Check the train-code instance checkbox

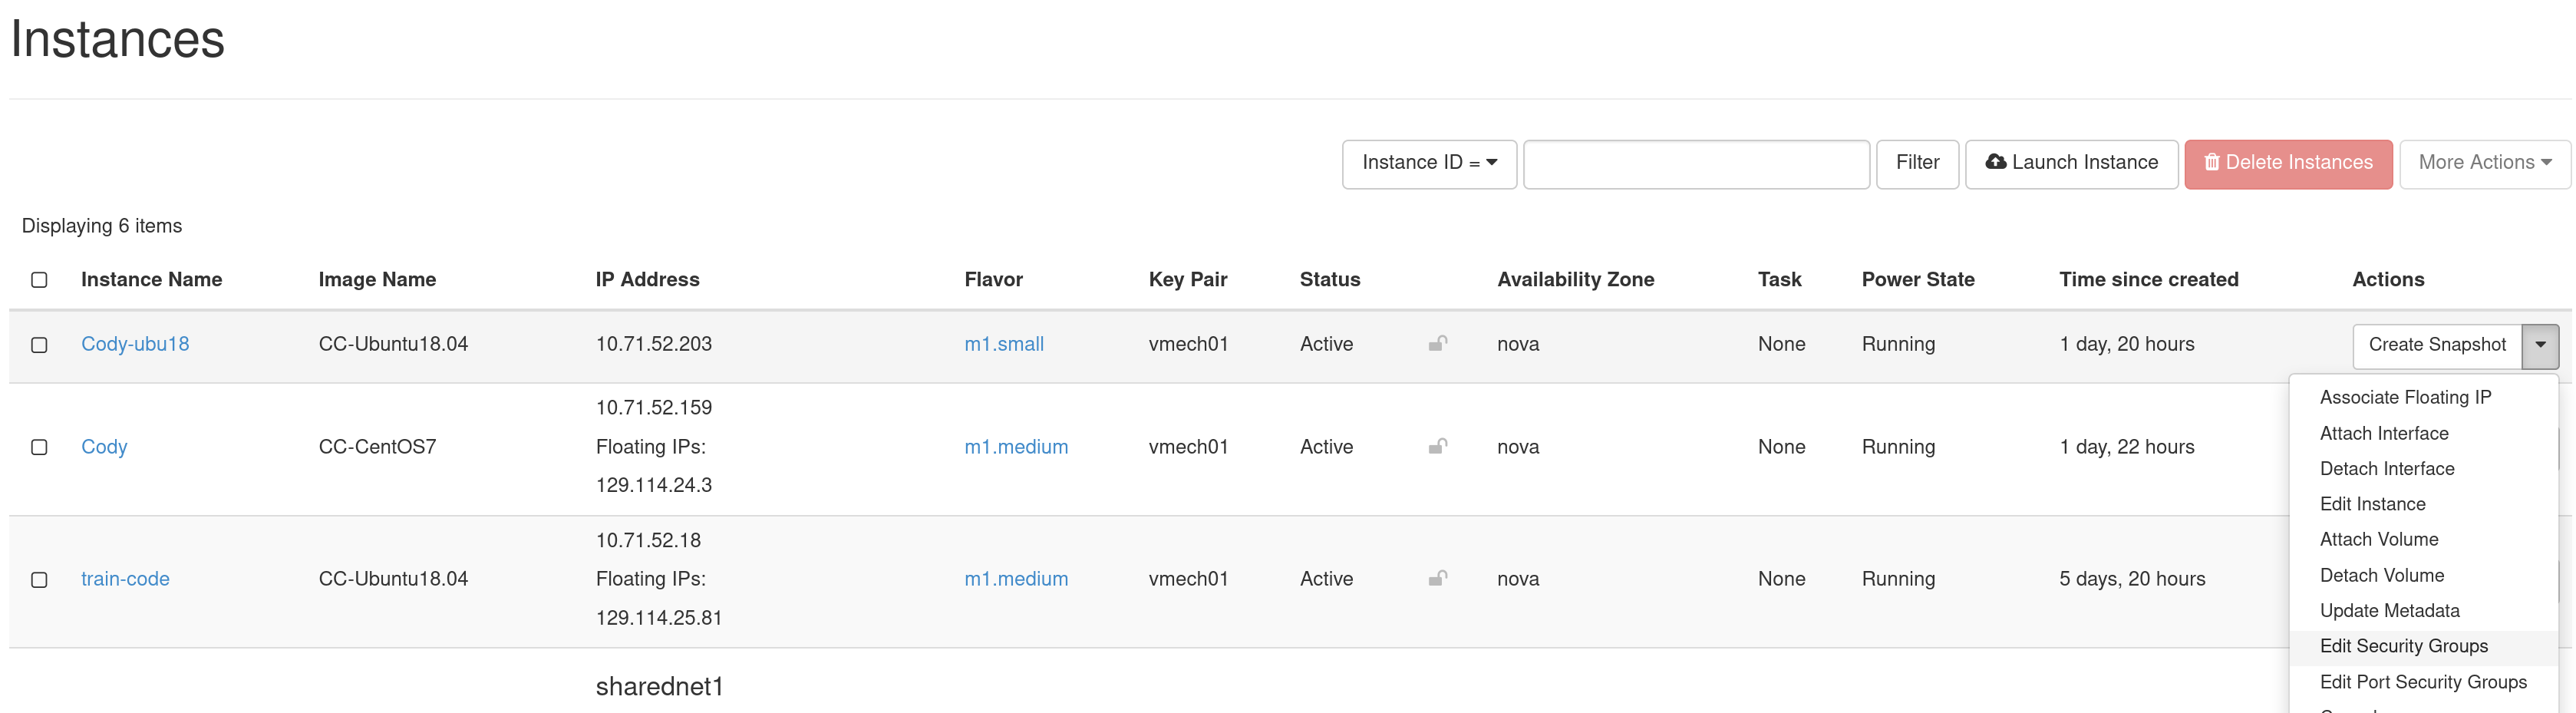[x=39, y=580]
